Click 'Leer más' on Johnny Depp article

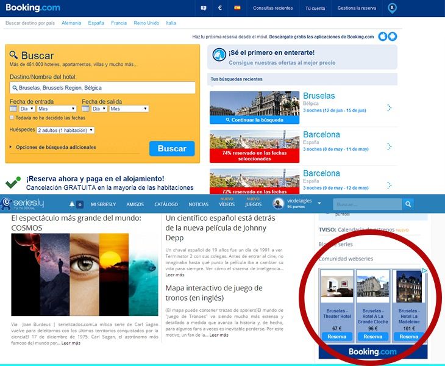pyautogui.click(x=175, y=275)
